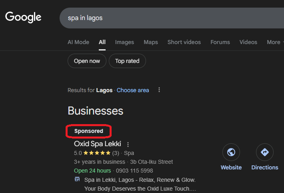Open the AI Mode tab
This screenshot has width=284, height=193.
pyautogui.click(x=78, y=42)
